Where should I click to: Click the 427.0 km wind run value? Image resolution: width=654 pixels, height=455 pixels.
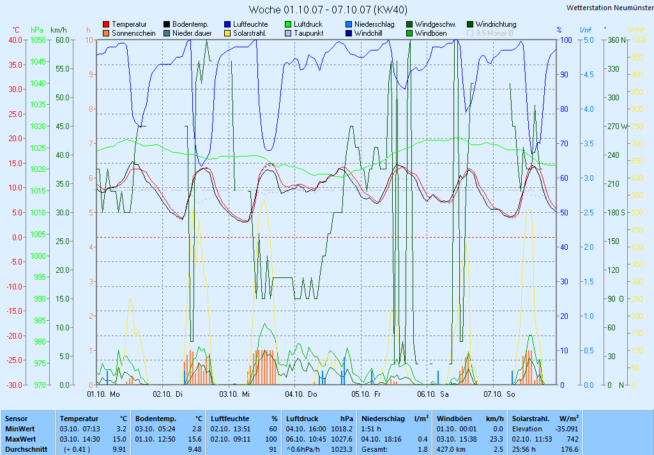pyautogui.click(x=450, y=450)
